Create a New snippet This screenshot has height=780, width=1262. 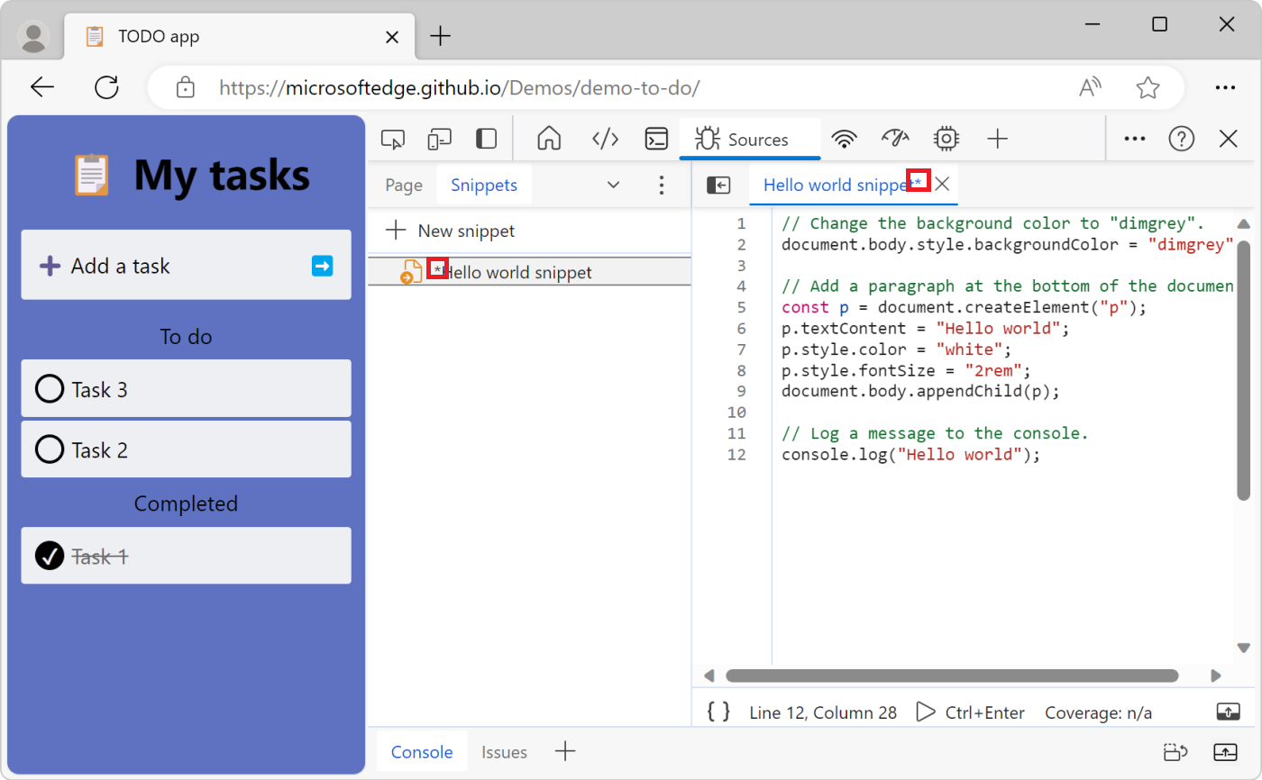point(465,230)
